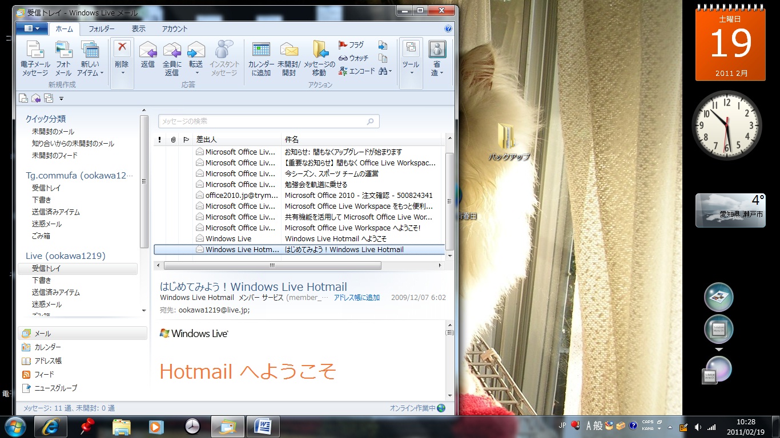The width and height of the screenshot is (780, 438).
Task: Click reply icon in quick access toolbar
Action: 36,98
